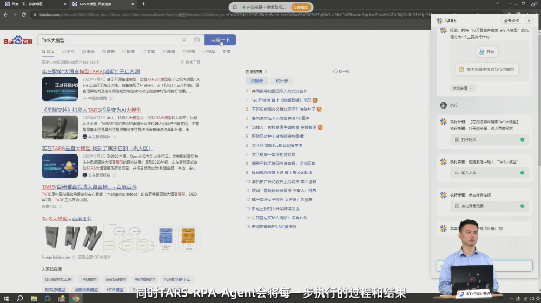Switch to the 资讯 search tab
541x303 pixels.
[x=88, y=52]
